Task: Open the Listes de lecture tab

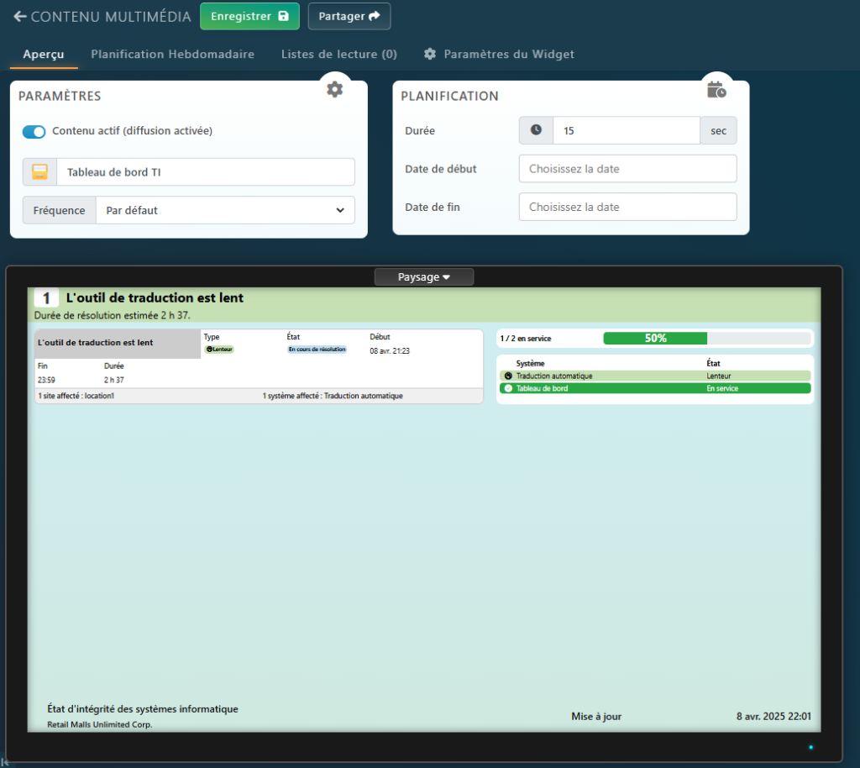Action: pos(338,54)
